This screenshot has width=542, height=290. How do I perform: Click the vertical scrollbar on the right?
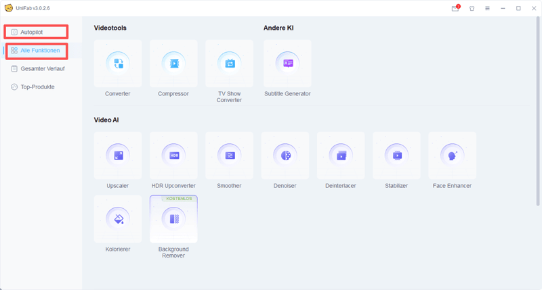coord(538,111)
